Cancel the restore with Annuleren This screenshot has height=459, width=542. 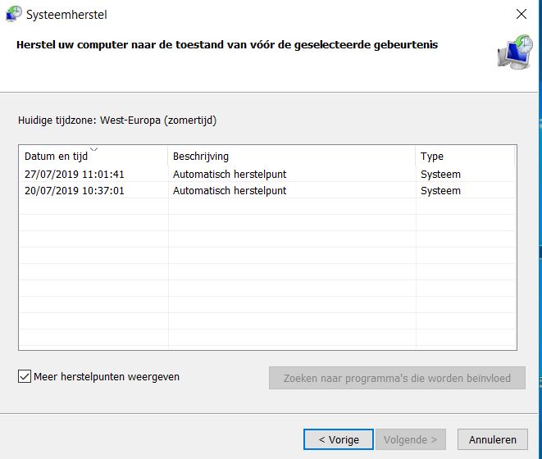pos(492,439)
